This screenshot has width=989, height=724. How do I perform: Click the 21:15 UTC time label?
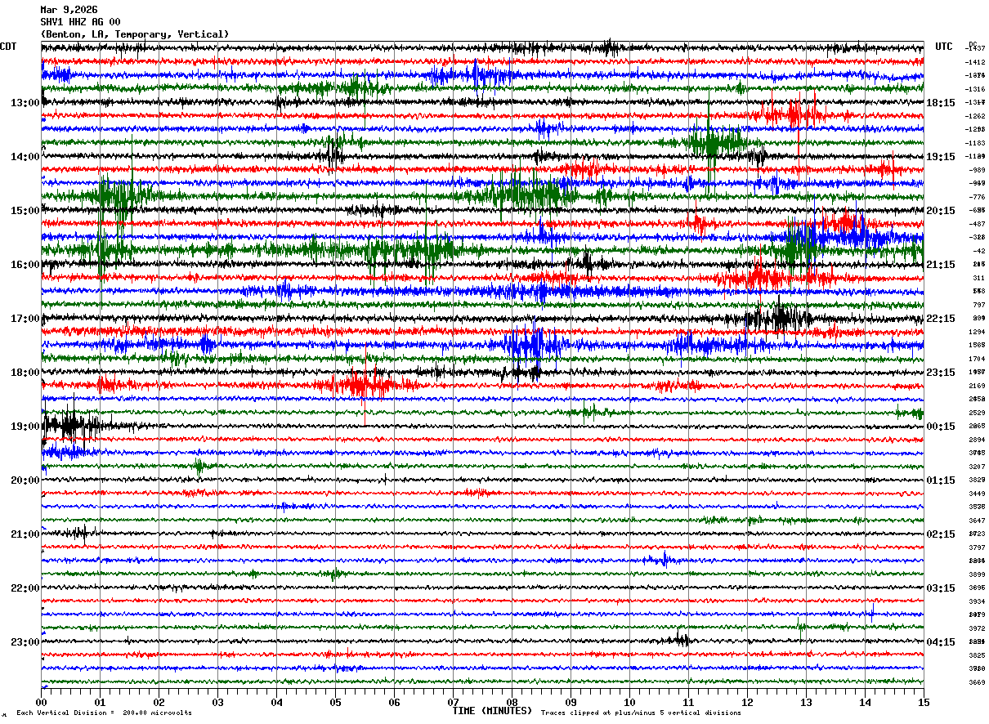pyautogui.click(x=941, y=265)
